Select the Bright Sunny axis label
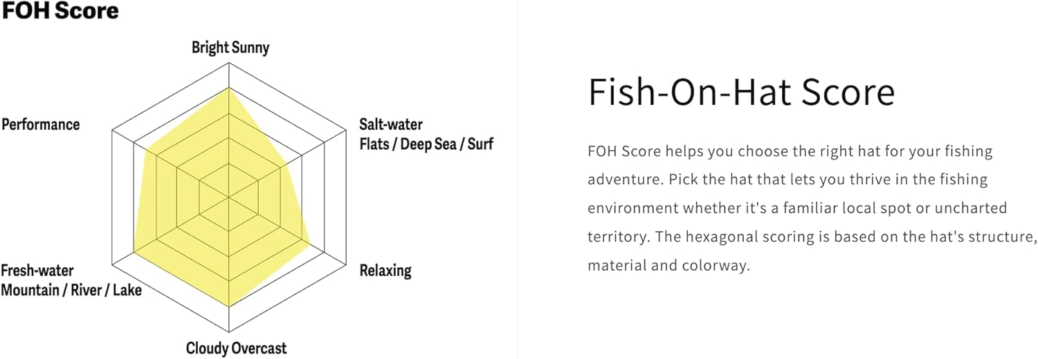 230,48
